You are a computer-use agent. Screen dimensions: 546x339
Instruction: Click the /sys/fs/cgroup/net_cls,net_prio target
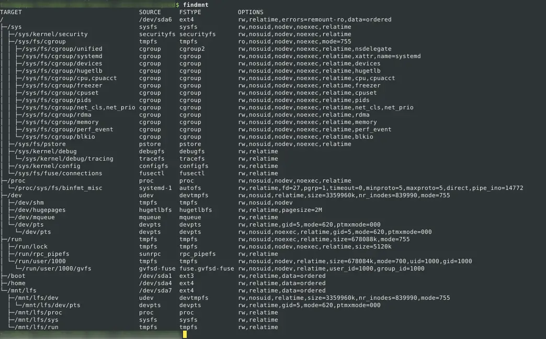pos(78,107)
